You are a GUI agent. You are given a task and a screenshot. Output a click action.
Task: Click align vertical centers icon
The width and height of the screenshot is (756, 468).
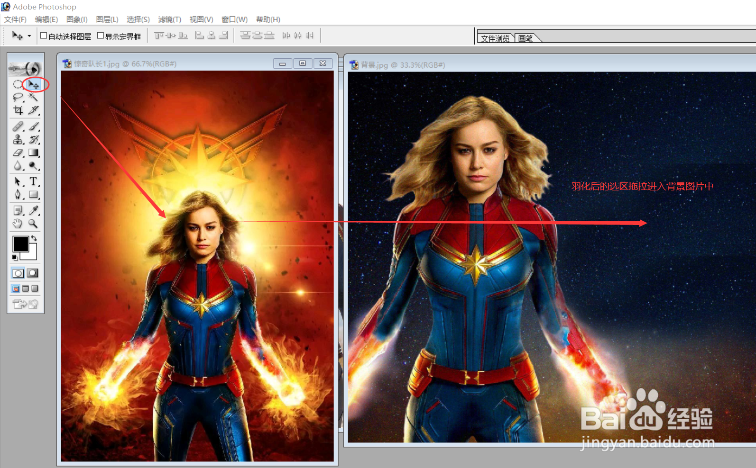(171, 36)
